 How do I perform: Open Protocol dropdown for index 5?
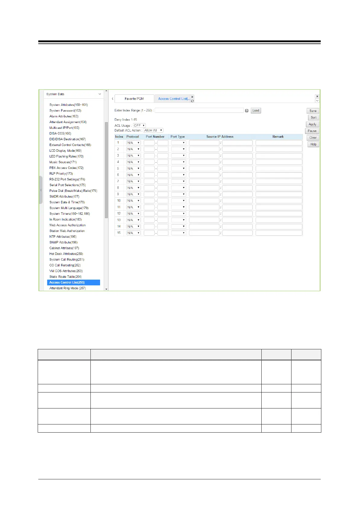tap(133, 168)
